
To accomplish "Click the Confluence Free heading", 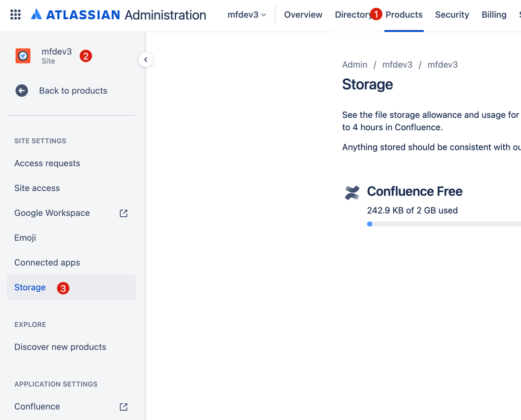I will pyautogui.click(x=414, y=191).
